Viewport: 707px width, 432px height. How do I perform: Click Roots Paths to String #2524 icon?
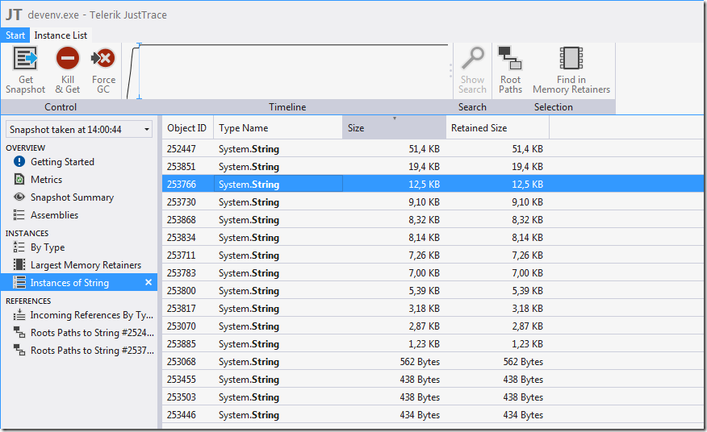tap(19, 332)
